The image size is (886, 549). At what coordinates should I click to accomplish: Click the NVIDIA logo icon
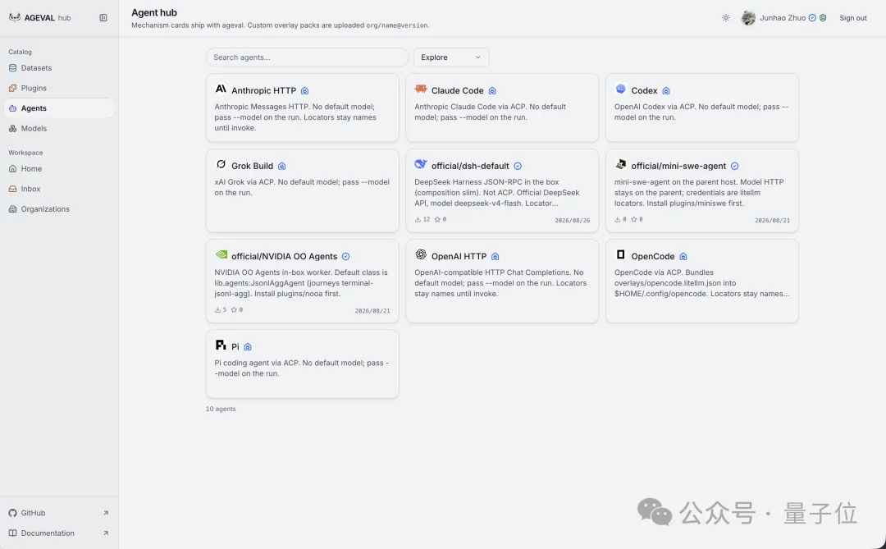(x=221, y=254)
